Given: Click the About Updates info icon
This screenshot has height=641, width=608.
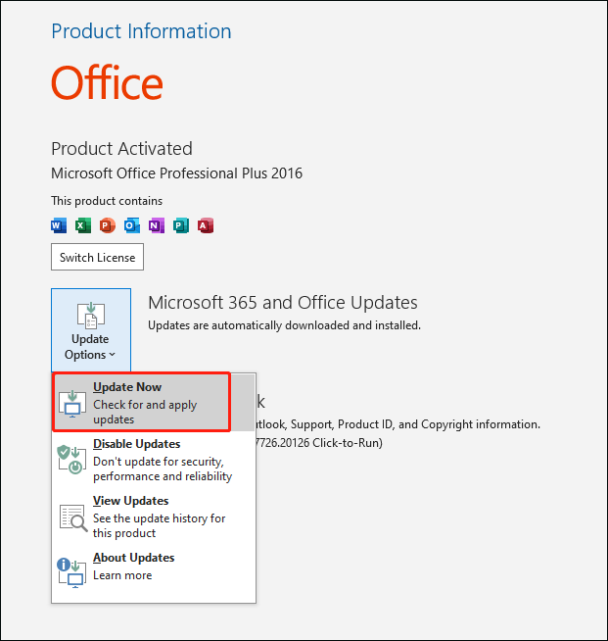Looking at the screenshot, I should point(71,573).
